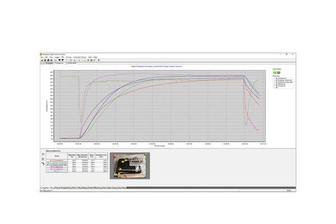Click the Save icon in the toolbar

tap(44, 60)
